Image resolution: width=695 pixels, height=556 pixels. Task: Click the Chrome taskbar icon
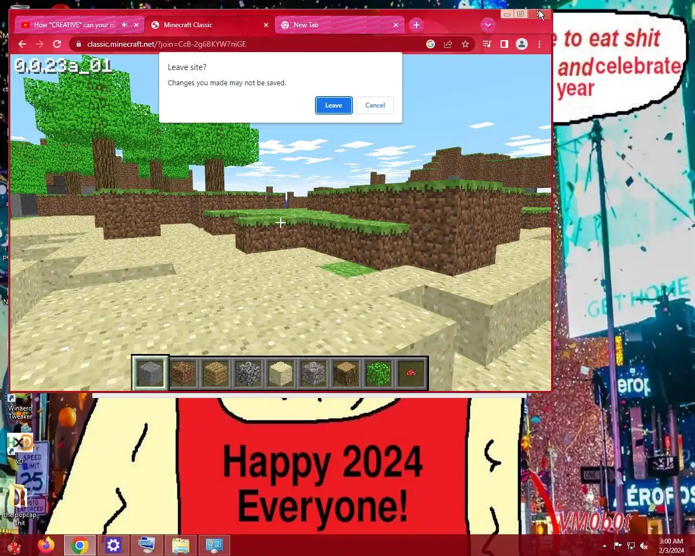coord(80,545)
